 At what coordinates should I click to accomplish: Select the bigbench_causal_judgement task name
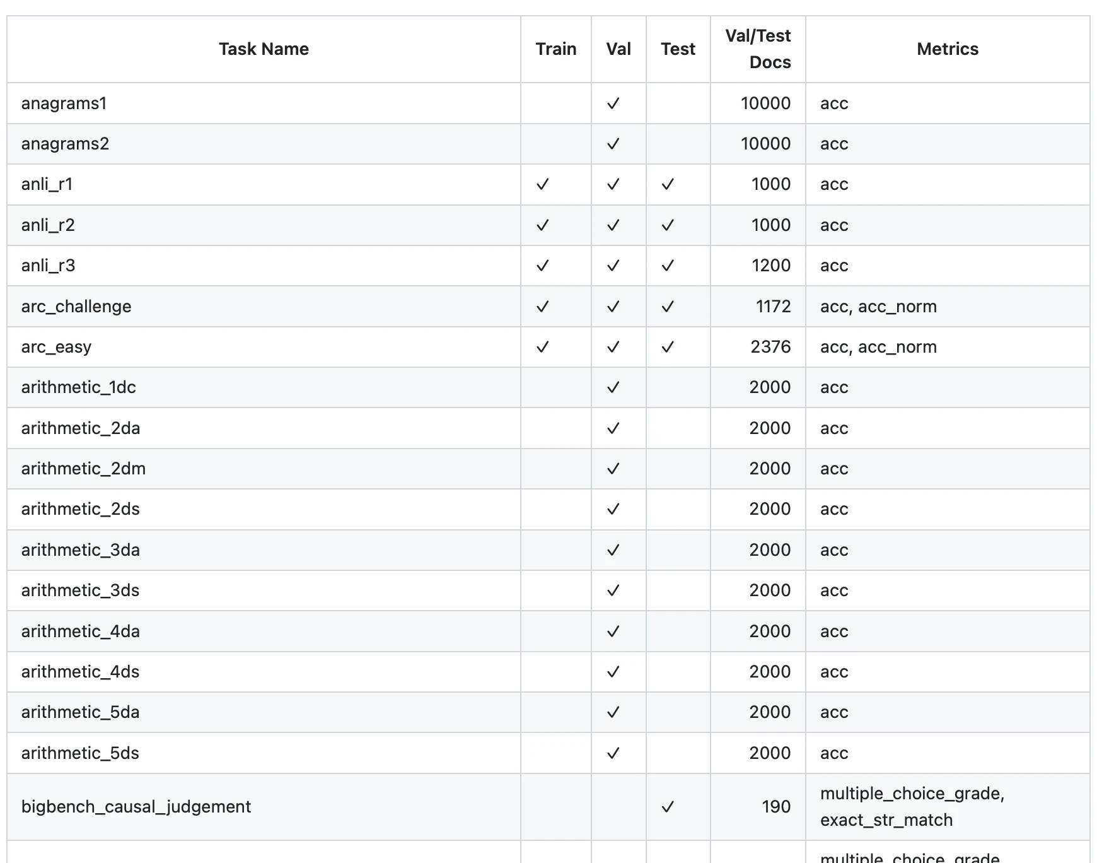point(136,807)
